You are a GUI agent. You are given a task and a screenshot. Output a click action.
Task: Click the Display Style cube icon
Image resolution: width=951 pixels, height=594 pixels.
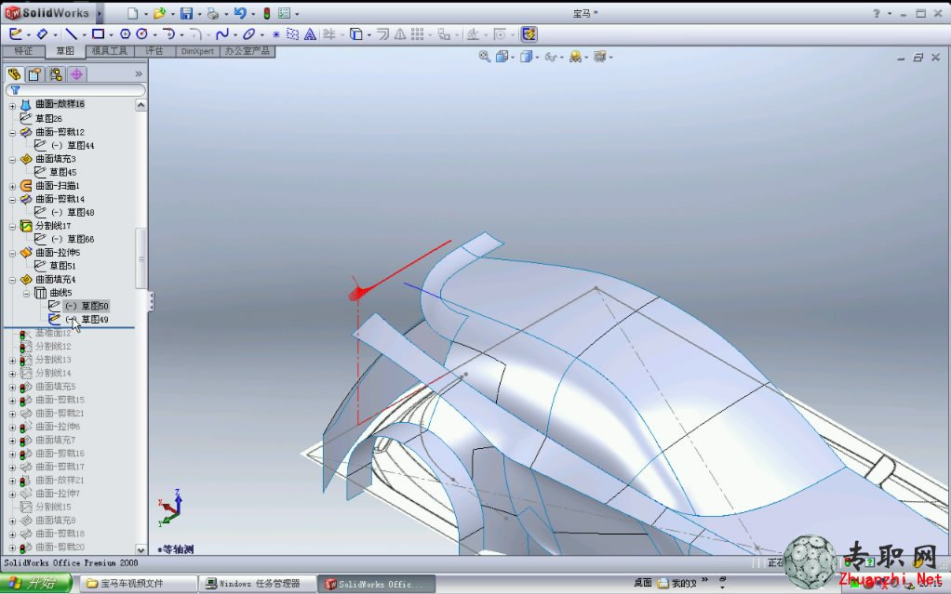click(x=526, y=57)
